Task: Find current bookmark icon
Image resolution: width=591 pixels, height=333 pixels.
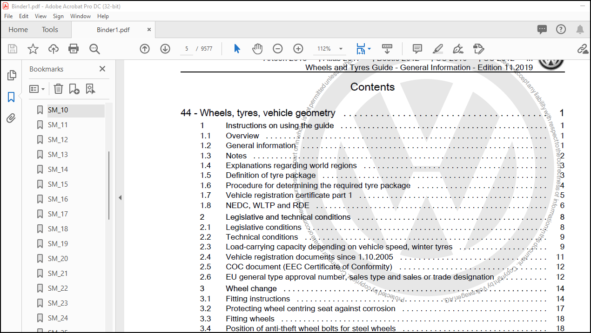Action: [x=90, y=89]
